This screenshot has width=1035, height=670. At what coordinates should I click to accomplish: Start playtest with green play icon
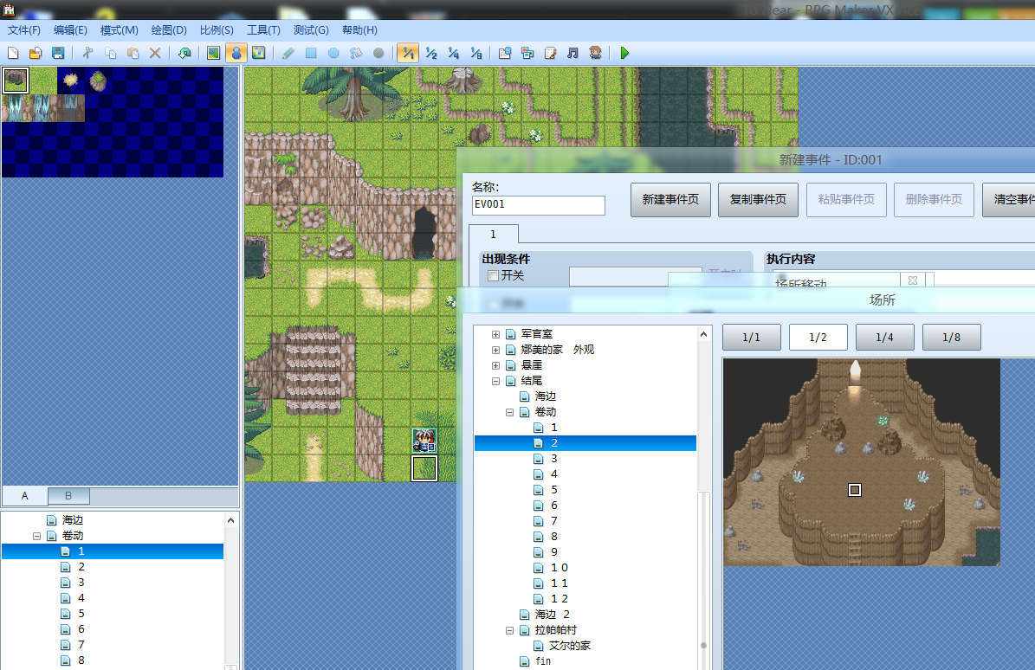(624, 53)
